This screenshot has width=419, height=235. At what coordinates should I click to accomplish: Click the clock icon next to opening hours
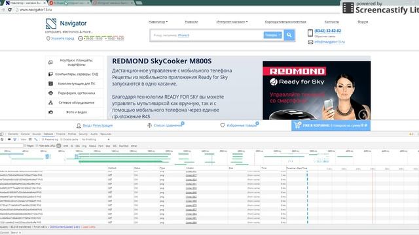(x=80, y=39)
